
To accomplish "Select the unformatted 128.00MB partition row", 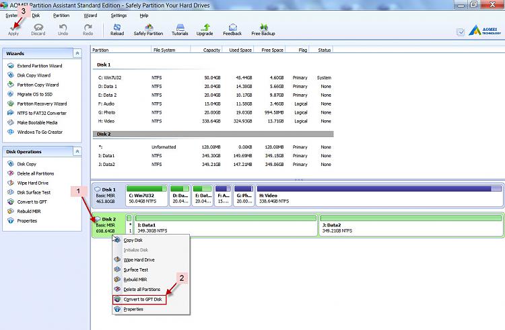I will [213, 147].
